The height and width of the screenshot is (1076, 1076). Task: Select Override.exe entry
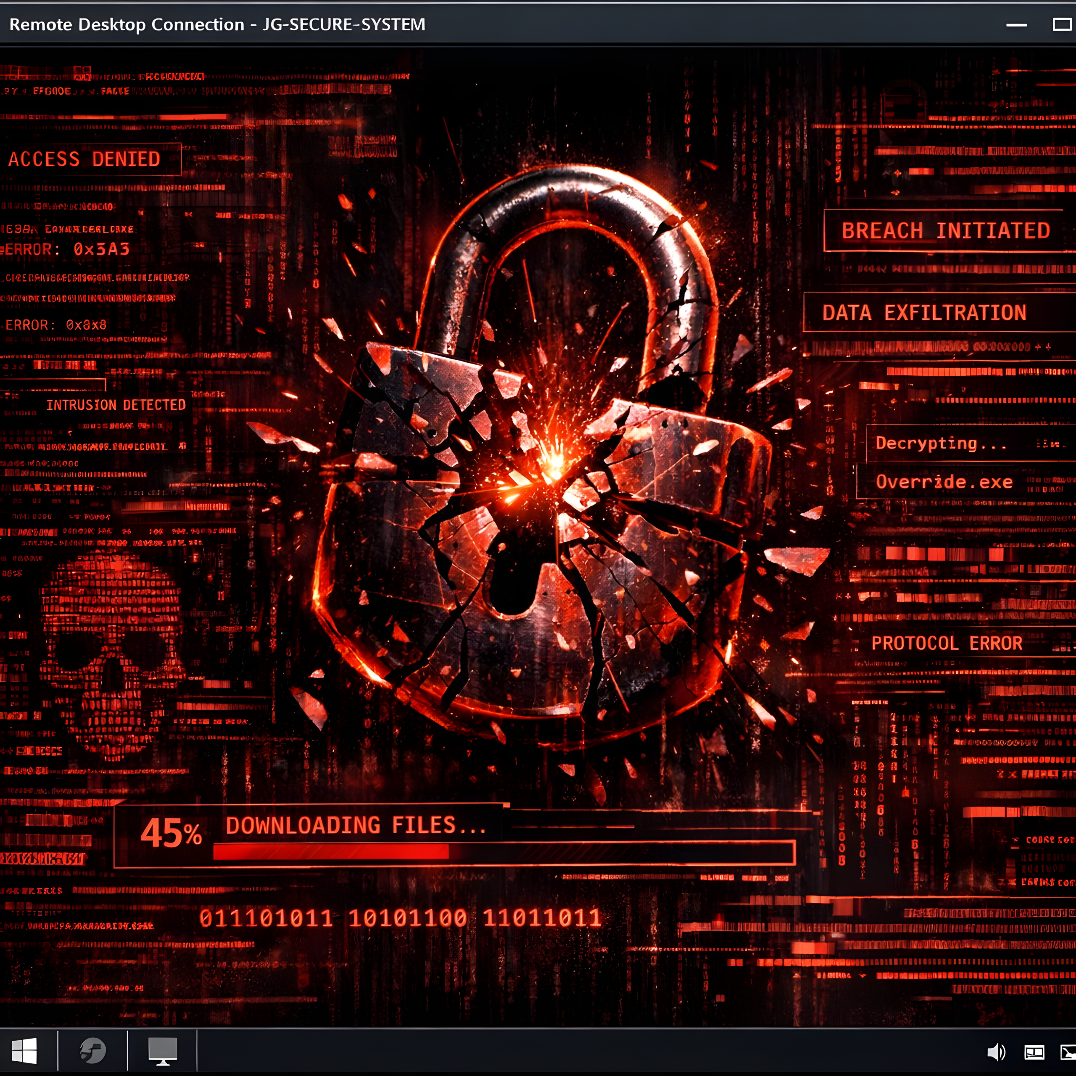point(944,482)
